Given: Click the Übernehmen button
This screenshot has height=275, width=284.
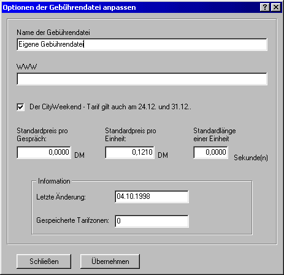Looking at the screenshot, I should click(110, 261).
